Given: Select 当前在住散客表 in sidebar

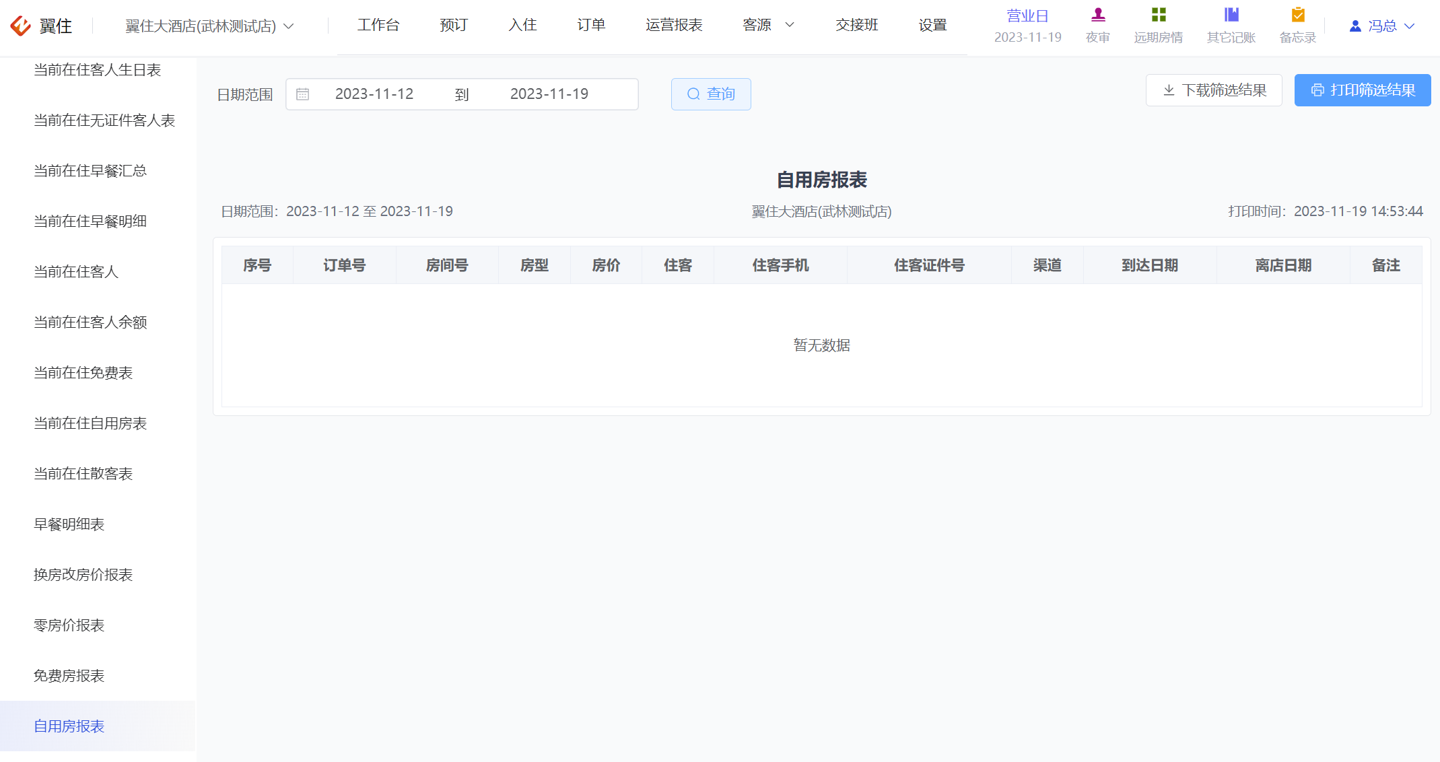Looking at the screenshot, I should click(x=98, y=474).
